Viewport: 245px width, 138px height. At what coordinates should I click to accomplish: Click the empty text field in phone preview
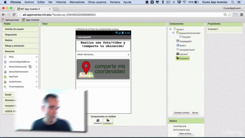103,84
